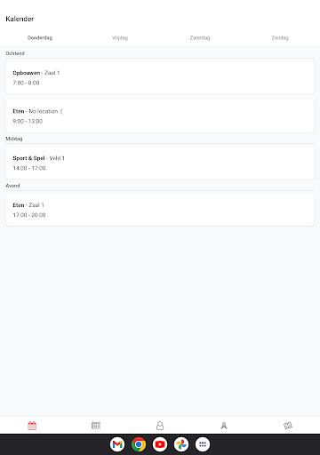Switch to the Donderdag tab
The width and height of the screenshot is (320, 455).
[x=40, y=37]
